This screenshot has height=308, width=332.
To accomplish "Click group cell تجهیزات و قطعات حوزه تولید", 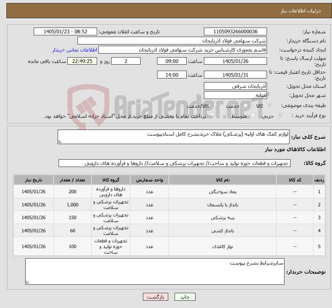I will pyautogui.click(x=111, y=246).
